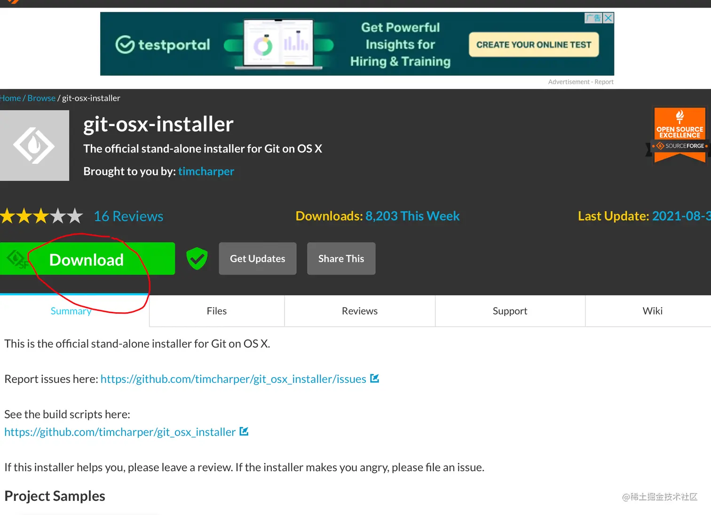Viewport: 711px width, 515px height.
Task: Open the Browse breadcrumb link
Action: (x=41, y=98)
